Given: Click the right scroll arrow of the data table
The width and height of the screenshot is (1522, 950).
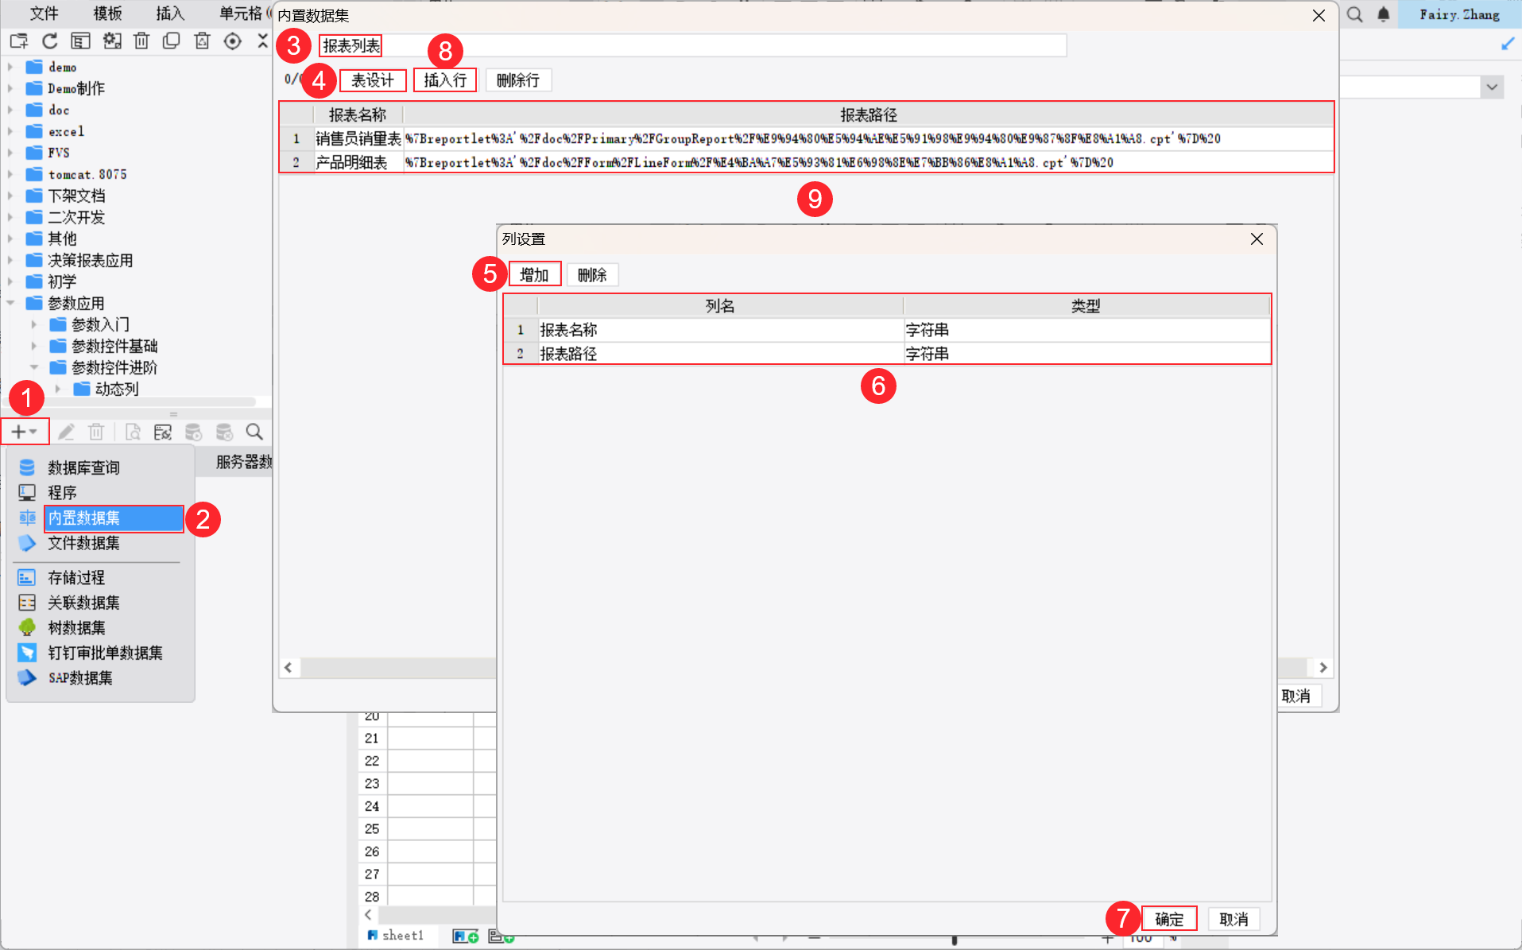Looking at the screenshot, I should click(1323, 668).
